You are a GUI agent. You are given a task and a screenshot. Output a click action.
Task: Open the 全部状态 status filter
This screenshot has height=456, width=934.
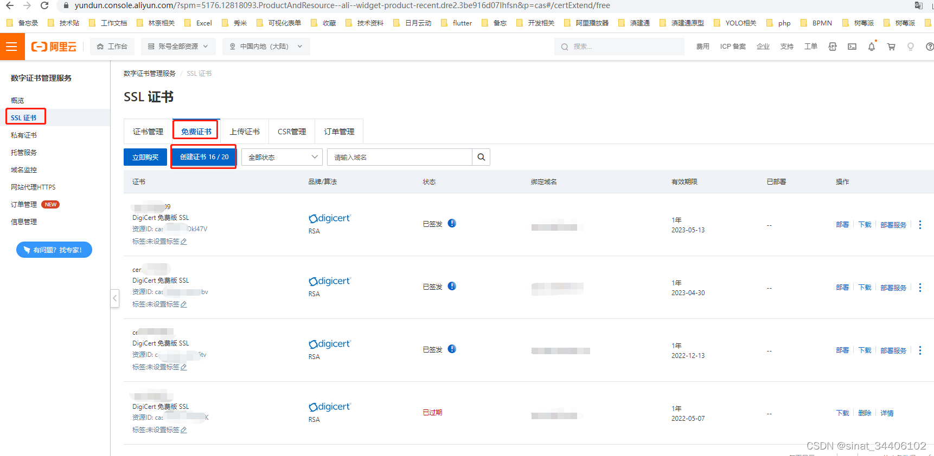point(282,157)
